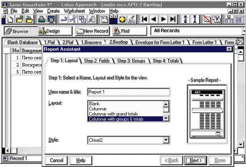This screenshot has width=246, height=167.
Task: Go to first record icon
Action: 144,19
